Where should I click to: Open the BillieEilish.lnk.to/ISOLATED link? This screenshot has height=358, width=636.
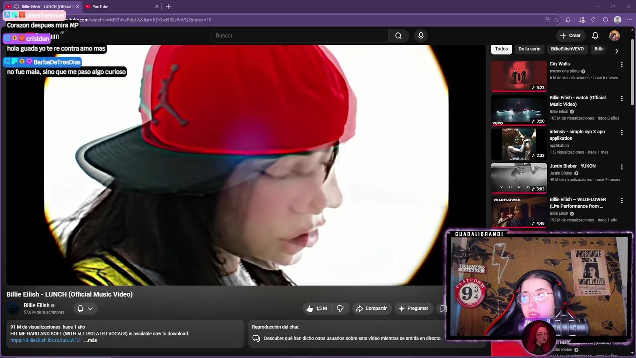(46, 340)
